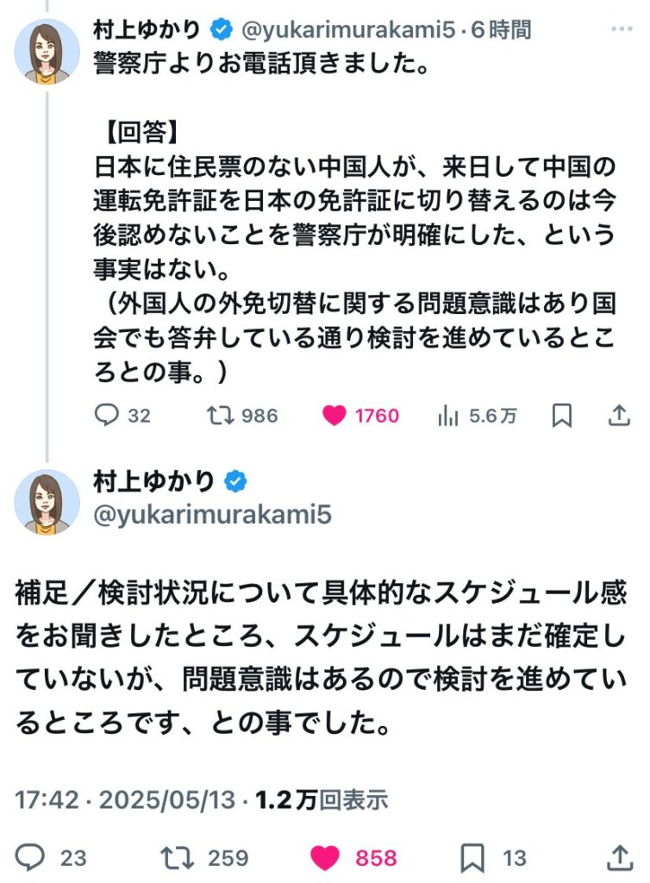
Task: Like the main tweet with 858 likes
Action: (325, 857)
